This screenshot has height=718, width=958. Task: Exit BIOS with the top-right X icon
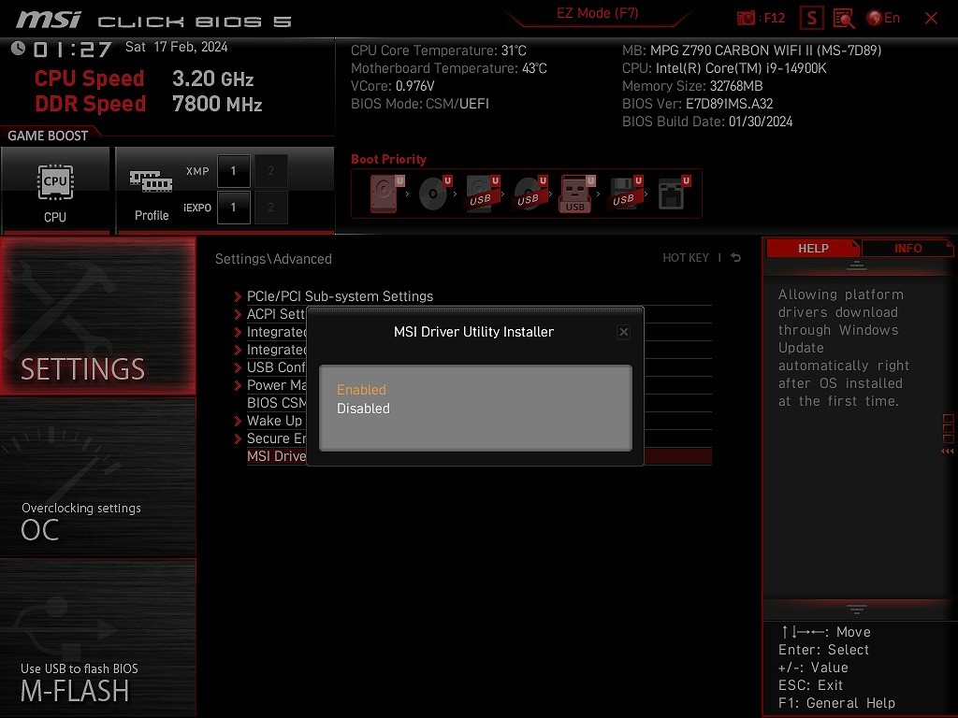931,19
